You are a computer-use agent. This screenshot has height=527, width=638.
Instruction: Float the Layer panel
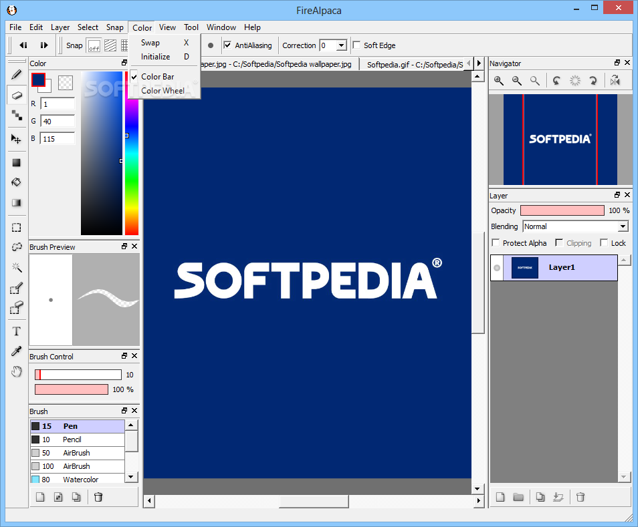[617, 195]
